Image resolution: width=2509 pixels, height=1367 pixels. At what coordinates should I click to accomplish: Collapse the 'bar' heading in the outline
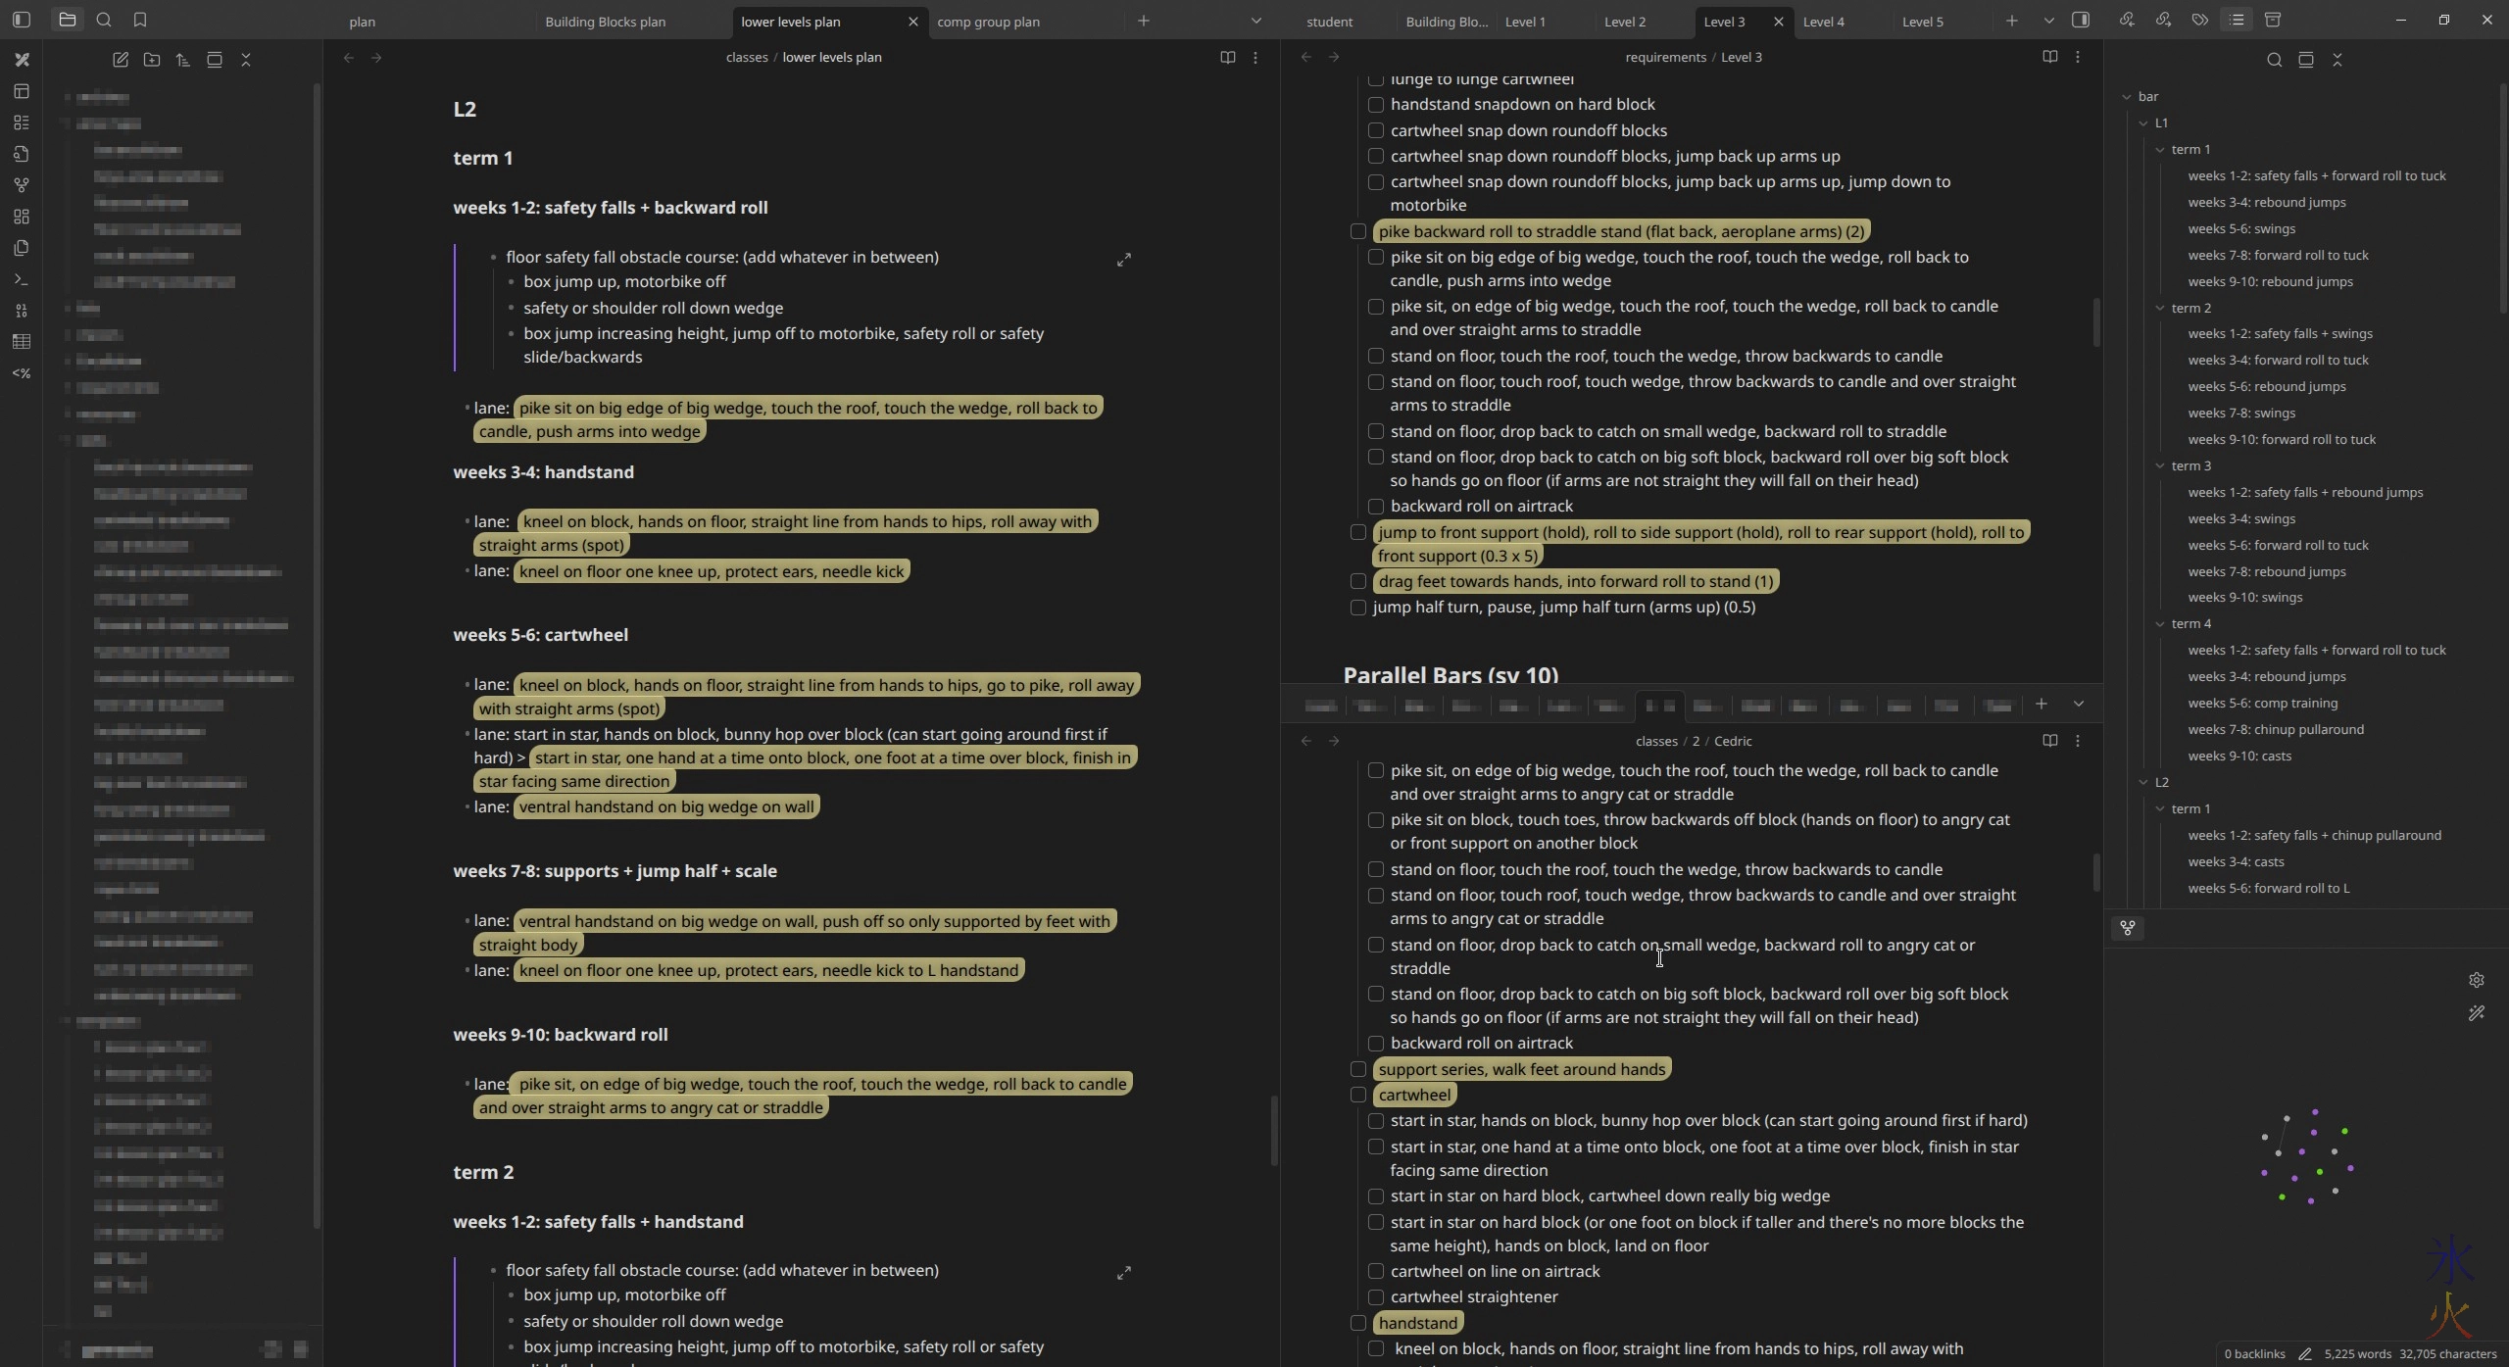coord(2126,96)
